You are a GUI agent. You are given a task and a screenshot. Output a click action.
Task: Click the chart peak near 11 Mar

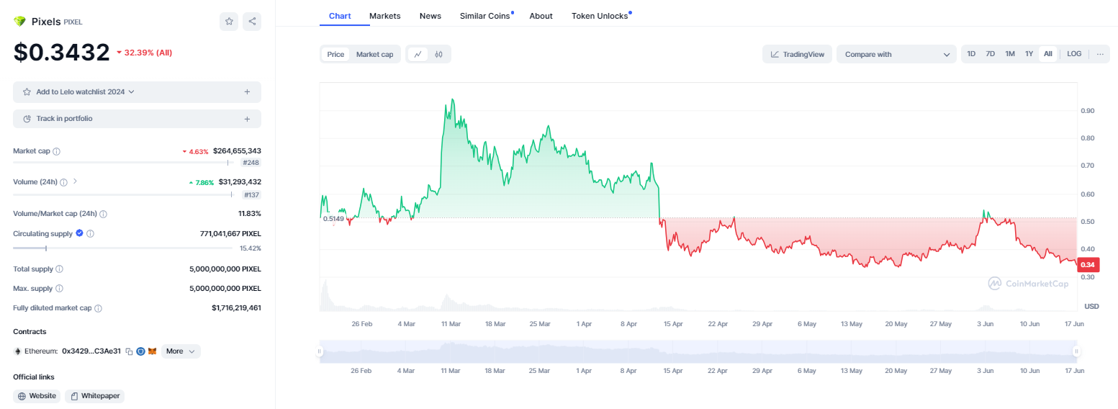[452, 100]
